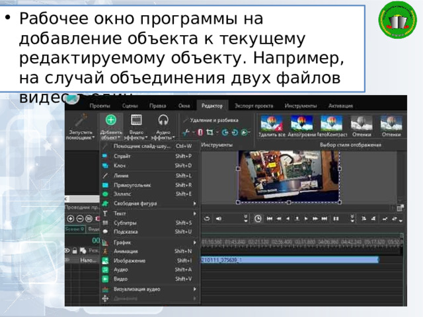Click the fast-forward button
This screenshot has height=317, width=423.
point(315,219)
